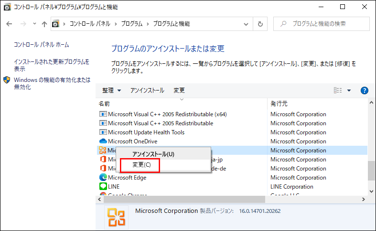Select Microsoft OneDrive entry
This screenshot has width=376, height=231.
pos(132,141)
